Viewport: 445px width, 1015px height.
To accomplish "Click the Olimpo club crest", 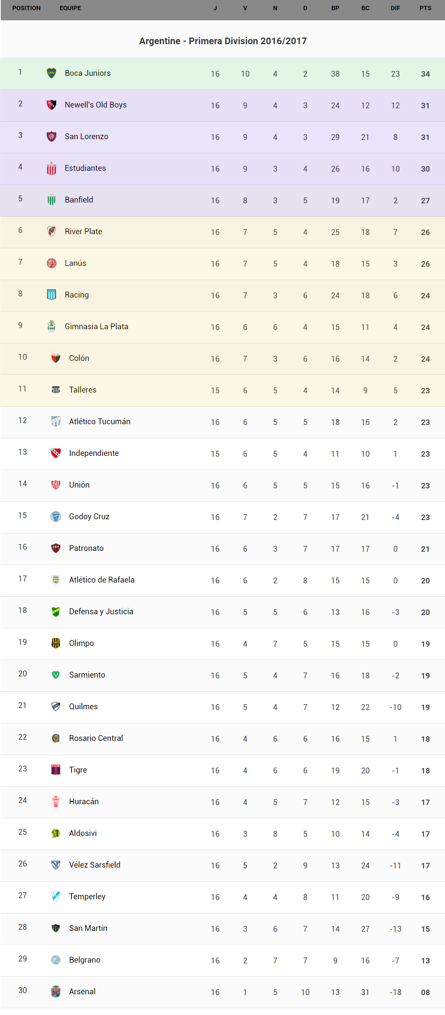I will [x=56, y=643].
